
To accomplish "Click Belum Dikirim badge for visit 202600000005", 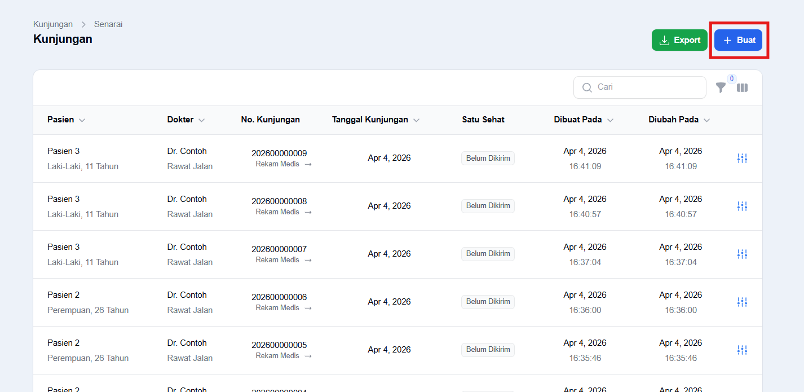I will click(x=488, y=350).
